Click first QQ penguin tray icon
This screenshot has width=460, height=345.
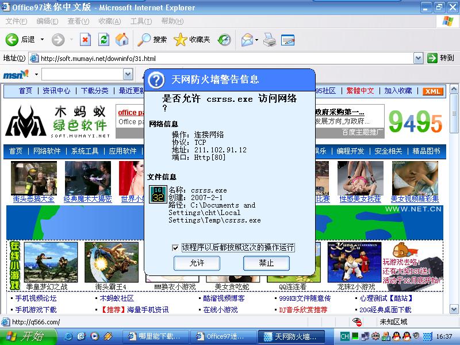click(x=396, y=336)
